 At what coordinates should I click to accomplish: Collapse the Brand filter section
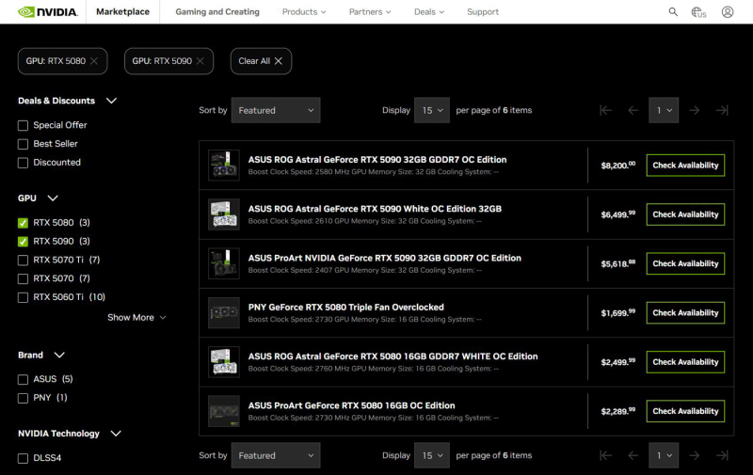pos(59,355)
